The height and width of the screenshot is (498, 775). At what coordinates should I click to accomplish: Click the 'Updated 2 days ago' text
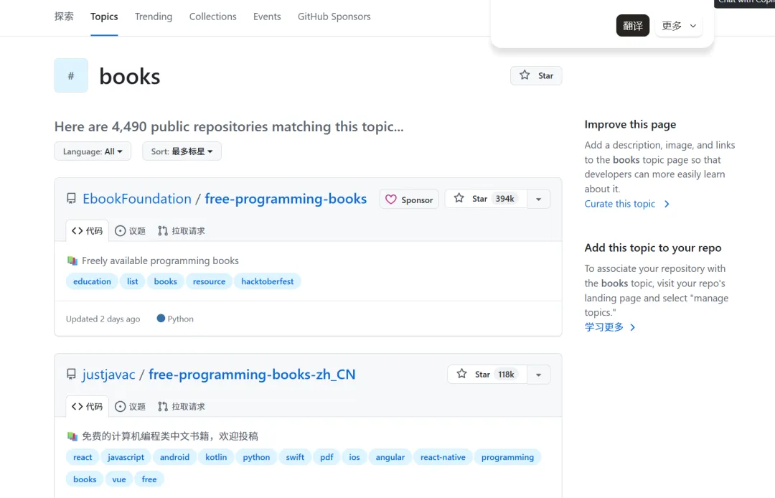point(103,319)
